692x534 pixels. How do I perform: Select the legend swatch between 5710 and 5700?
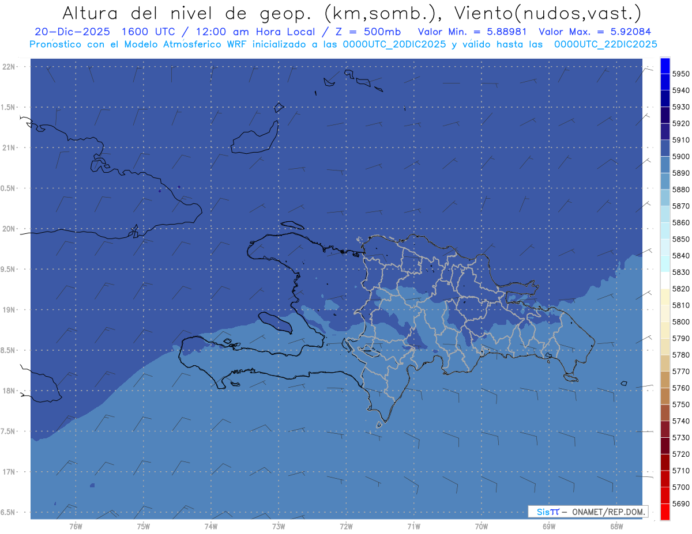point(665,479)
